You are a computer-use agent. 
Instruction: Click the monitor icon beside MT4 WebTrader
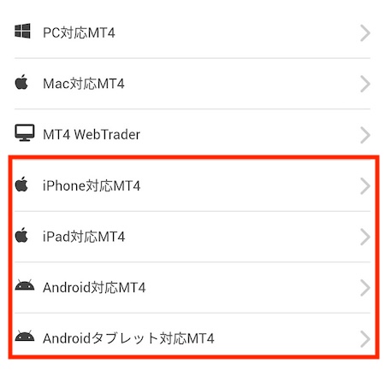(x=25, y=132)
